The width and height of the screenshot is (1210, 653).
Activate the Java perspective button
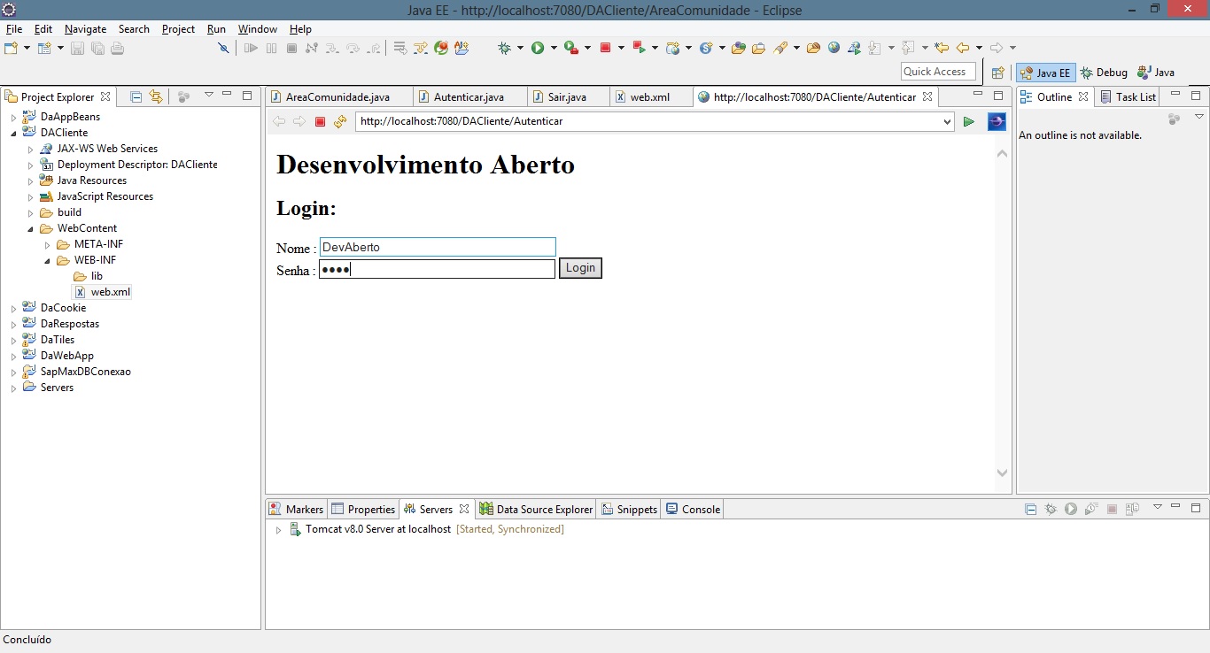(x=1156, y=73)
